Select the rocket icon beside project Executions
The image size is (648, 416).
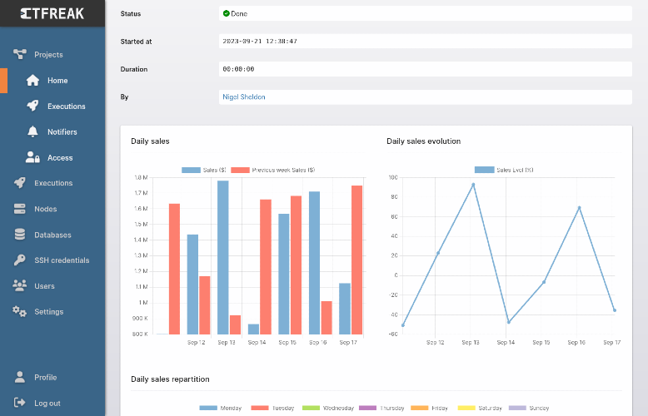[x=32, y=106]
